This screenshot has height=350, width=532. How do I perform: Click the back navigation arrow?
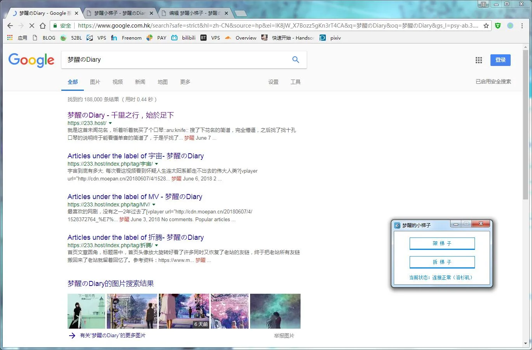10,26
